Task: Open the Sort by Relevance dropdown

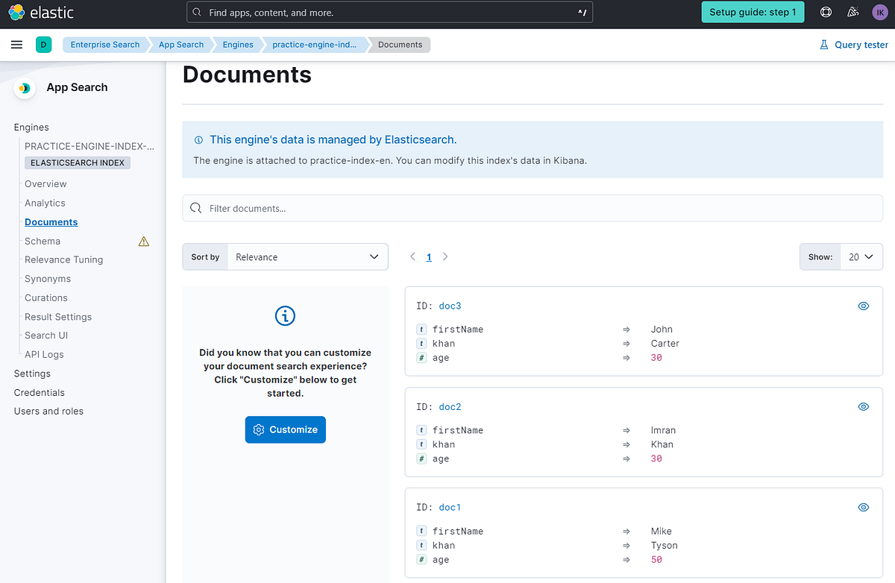Action: click(308, 256)
